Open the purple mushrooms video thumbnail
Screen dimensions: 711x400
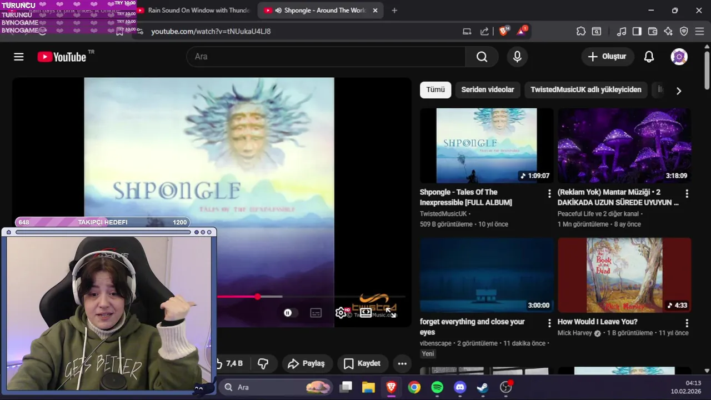624,146
